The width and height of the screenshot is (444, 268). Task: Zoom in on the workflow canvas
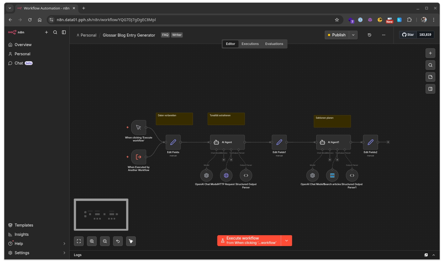click(x=92, y=241)
